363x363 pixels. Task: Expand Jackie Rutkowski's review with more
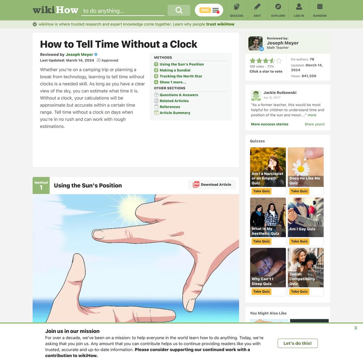click(x=312, y=115)
